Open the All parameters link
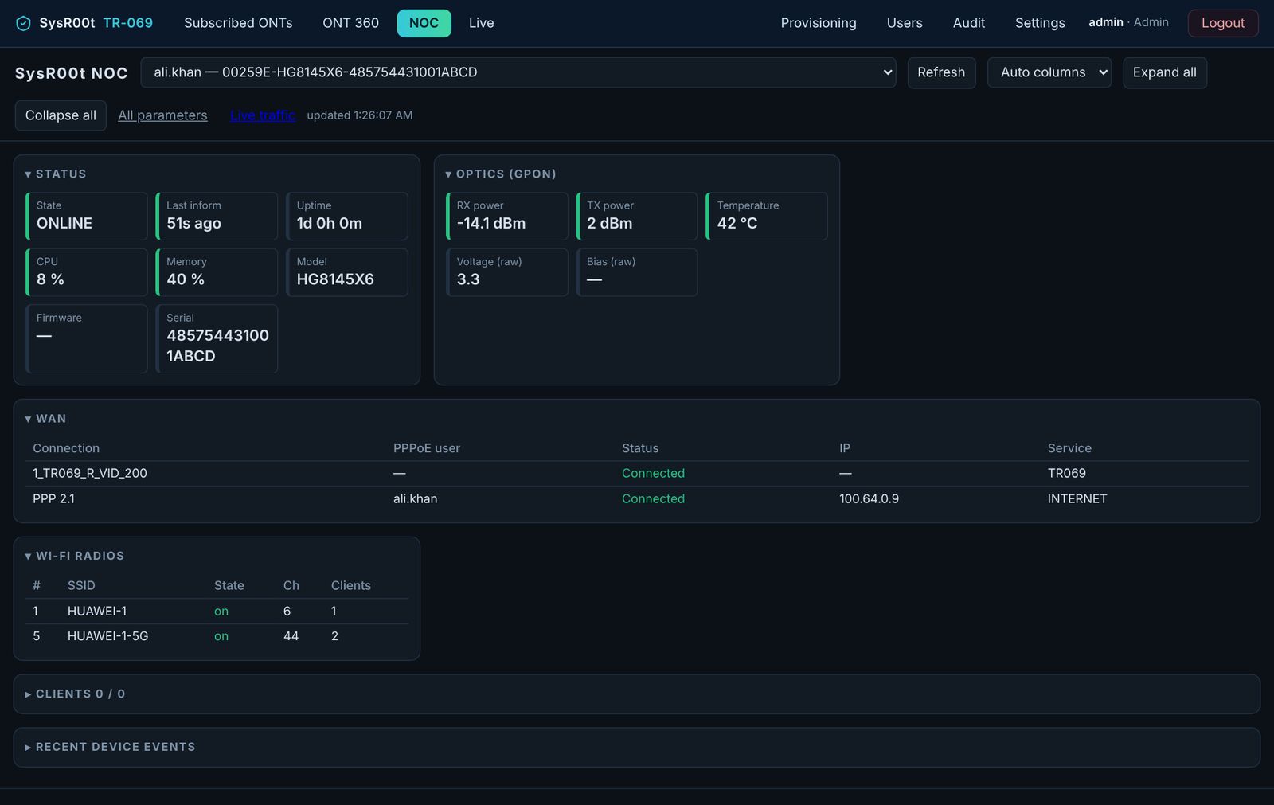The width and height of the screenshot is (1274, 805). 162,115
